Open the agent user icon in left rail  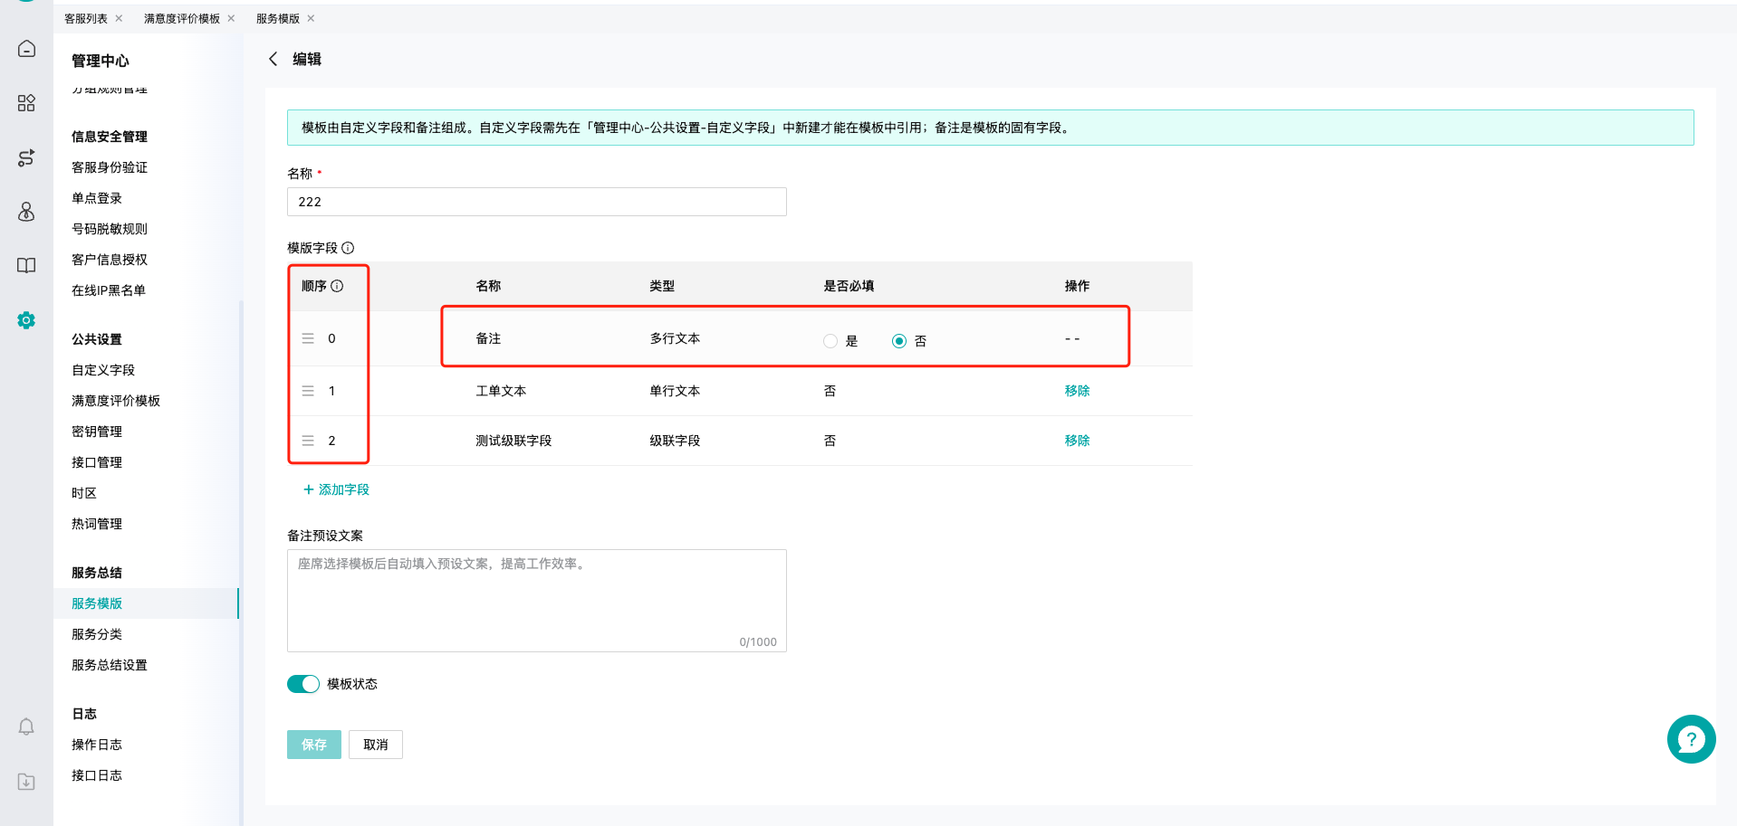point(26,212)
